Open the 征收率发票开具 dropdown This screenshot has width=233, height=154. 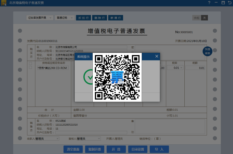point(40,18)
